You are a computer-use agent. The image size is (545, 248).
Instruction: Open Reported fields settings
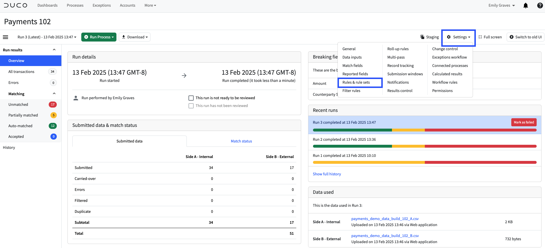[x=355, y=74]
